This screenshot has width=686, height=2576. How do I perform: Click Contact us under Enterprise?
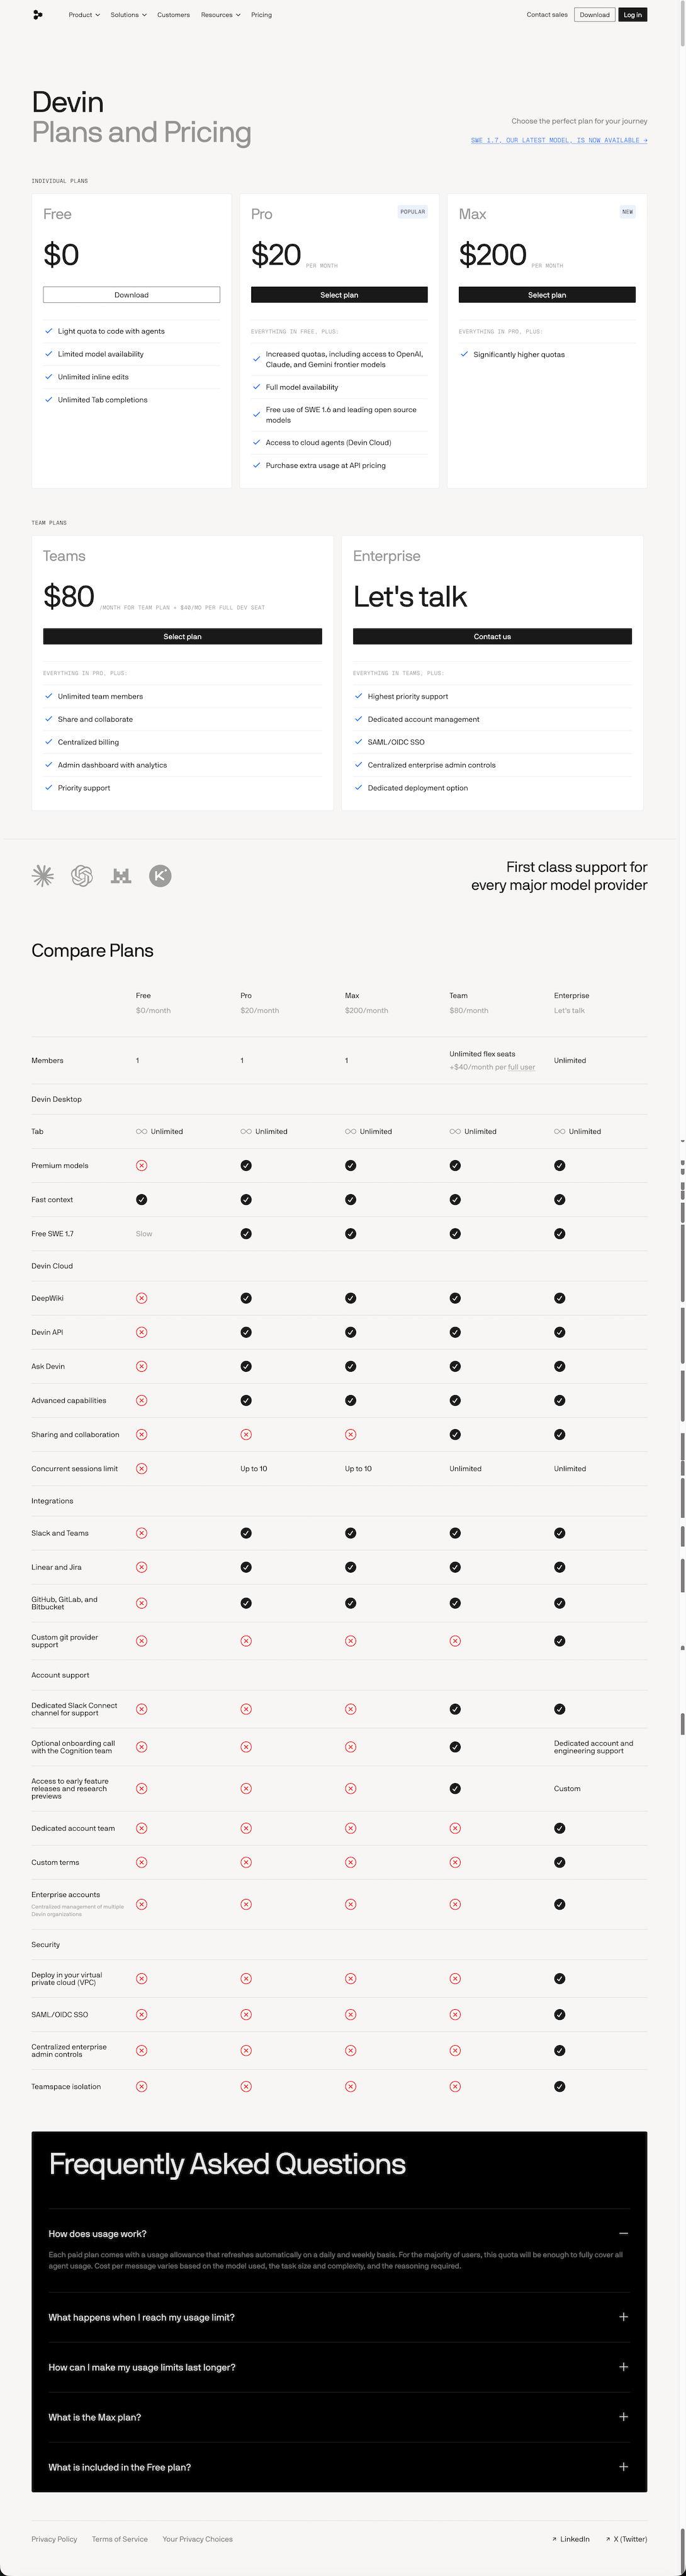click(x=492, y=637)
